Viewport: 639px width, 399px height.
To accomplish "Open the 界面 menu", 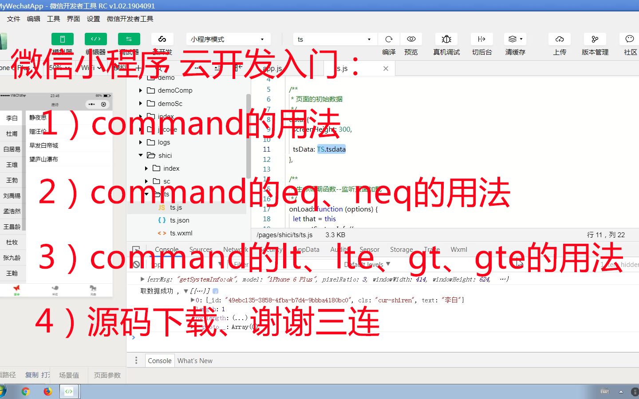I will click(x=73, y=19).
